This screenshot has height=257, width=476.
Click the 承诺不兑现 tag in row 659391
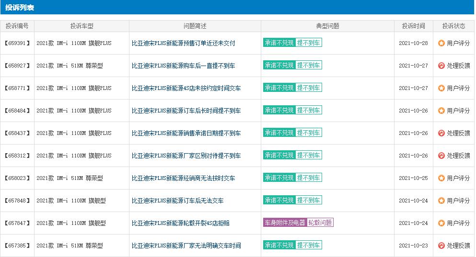pos(279,43)
